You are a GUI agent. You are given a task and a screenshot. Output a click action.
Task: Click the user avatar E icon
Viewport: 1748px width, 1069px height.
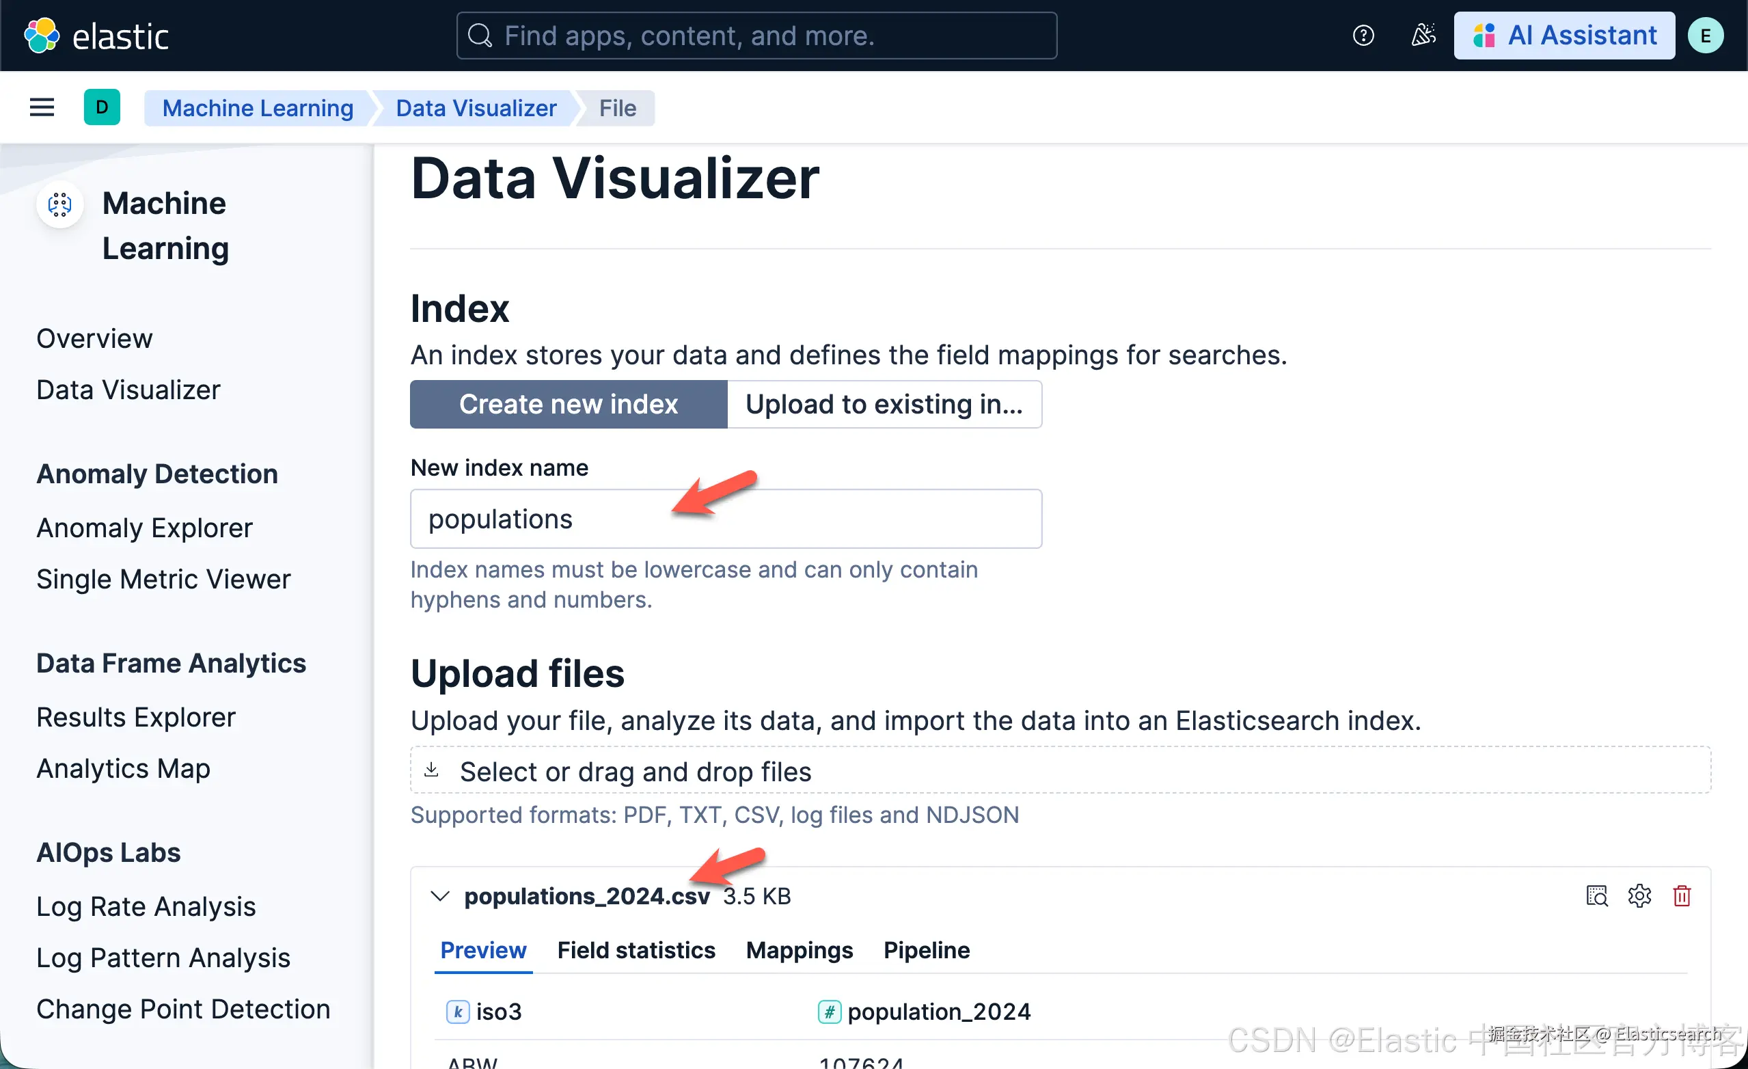(x=1705, y=36)
